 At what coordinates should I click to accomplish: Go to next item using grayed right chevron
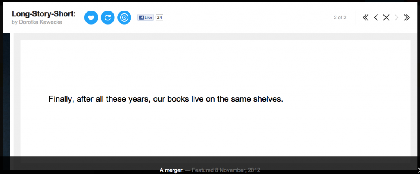(397, 18)
